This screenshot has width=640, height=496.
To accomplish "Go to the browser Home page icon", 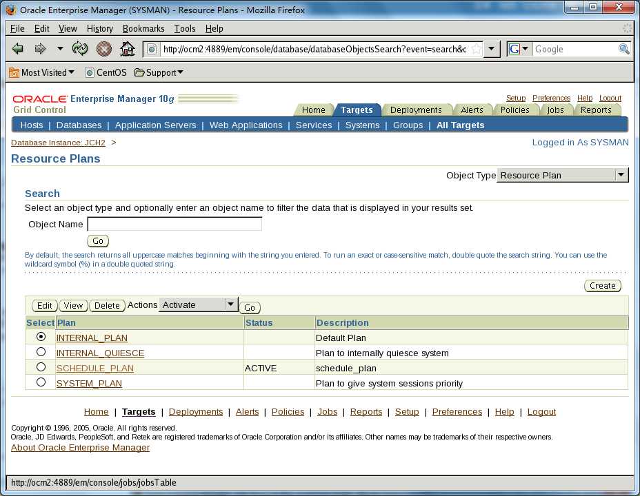I will (x=128, y=49).
